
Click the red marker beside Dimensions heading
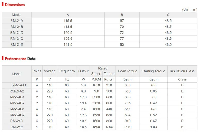3,5
